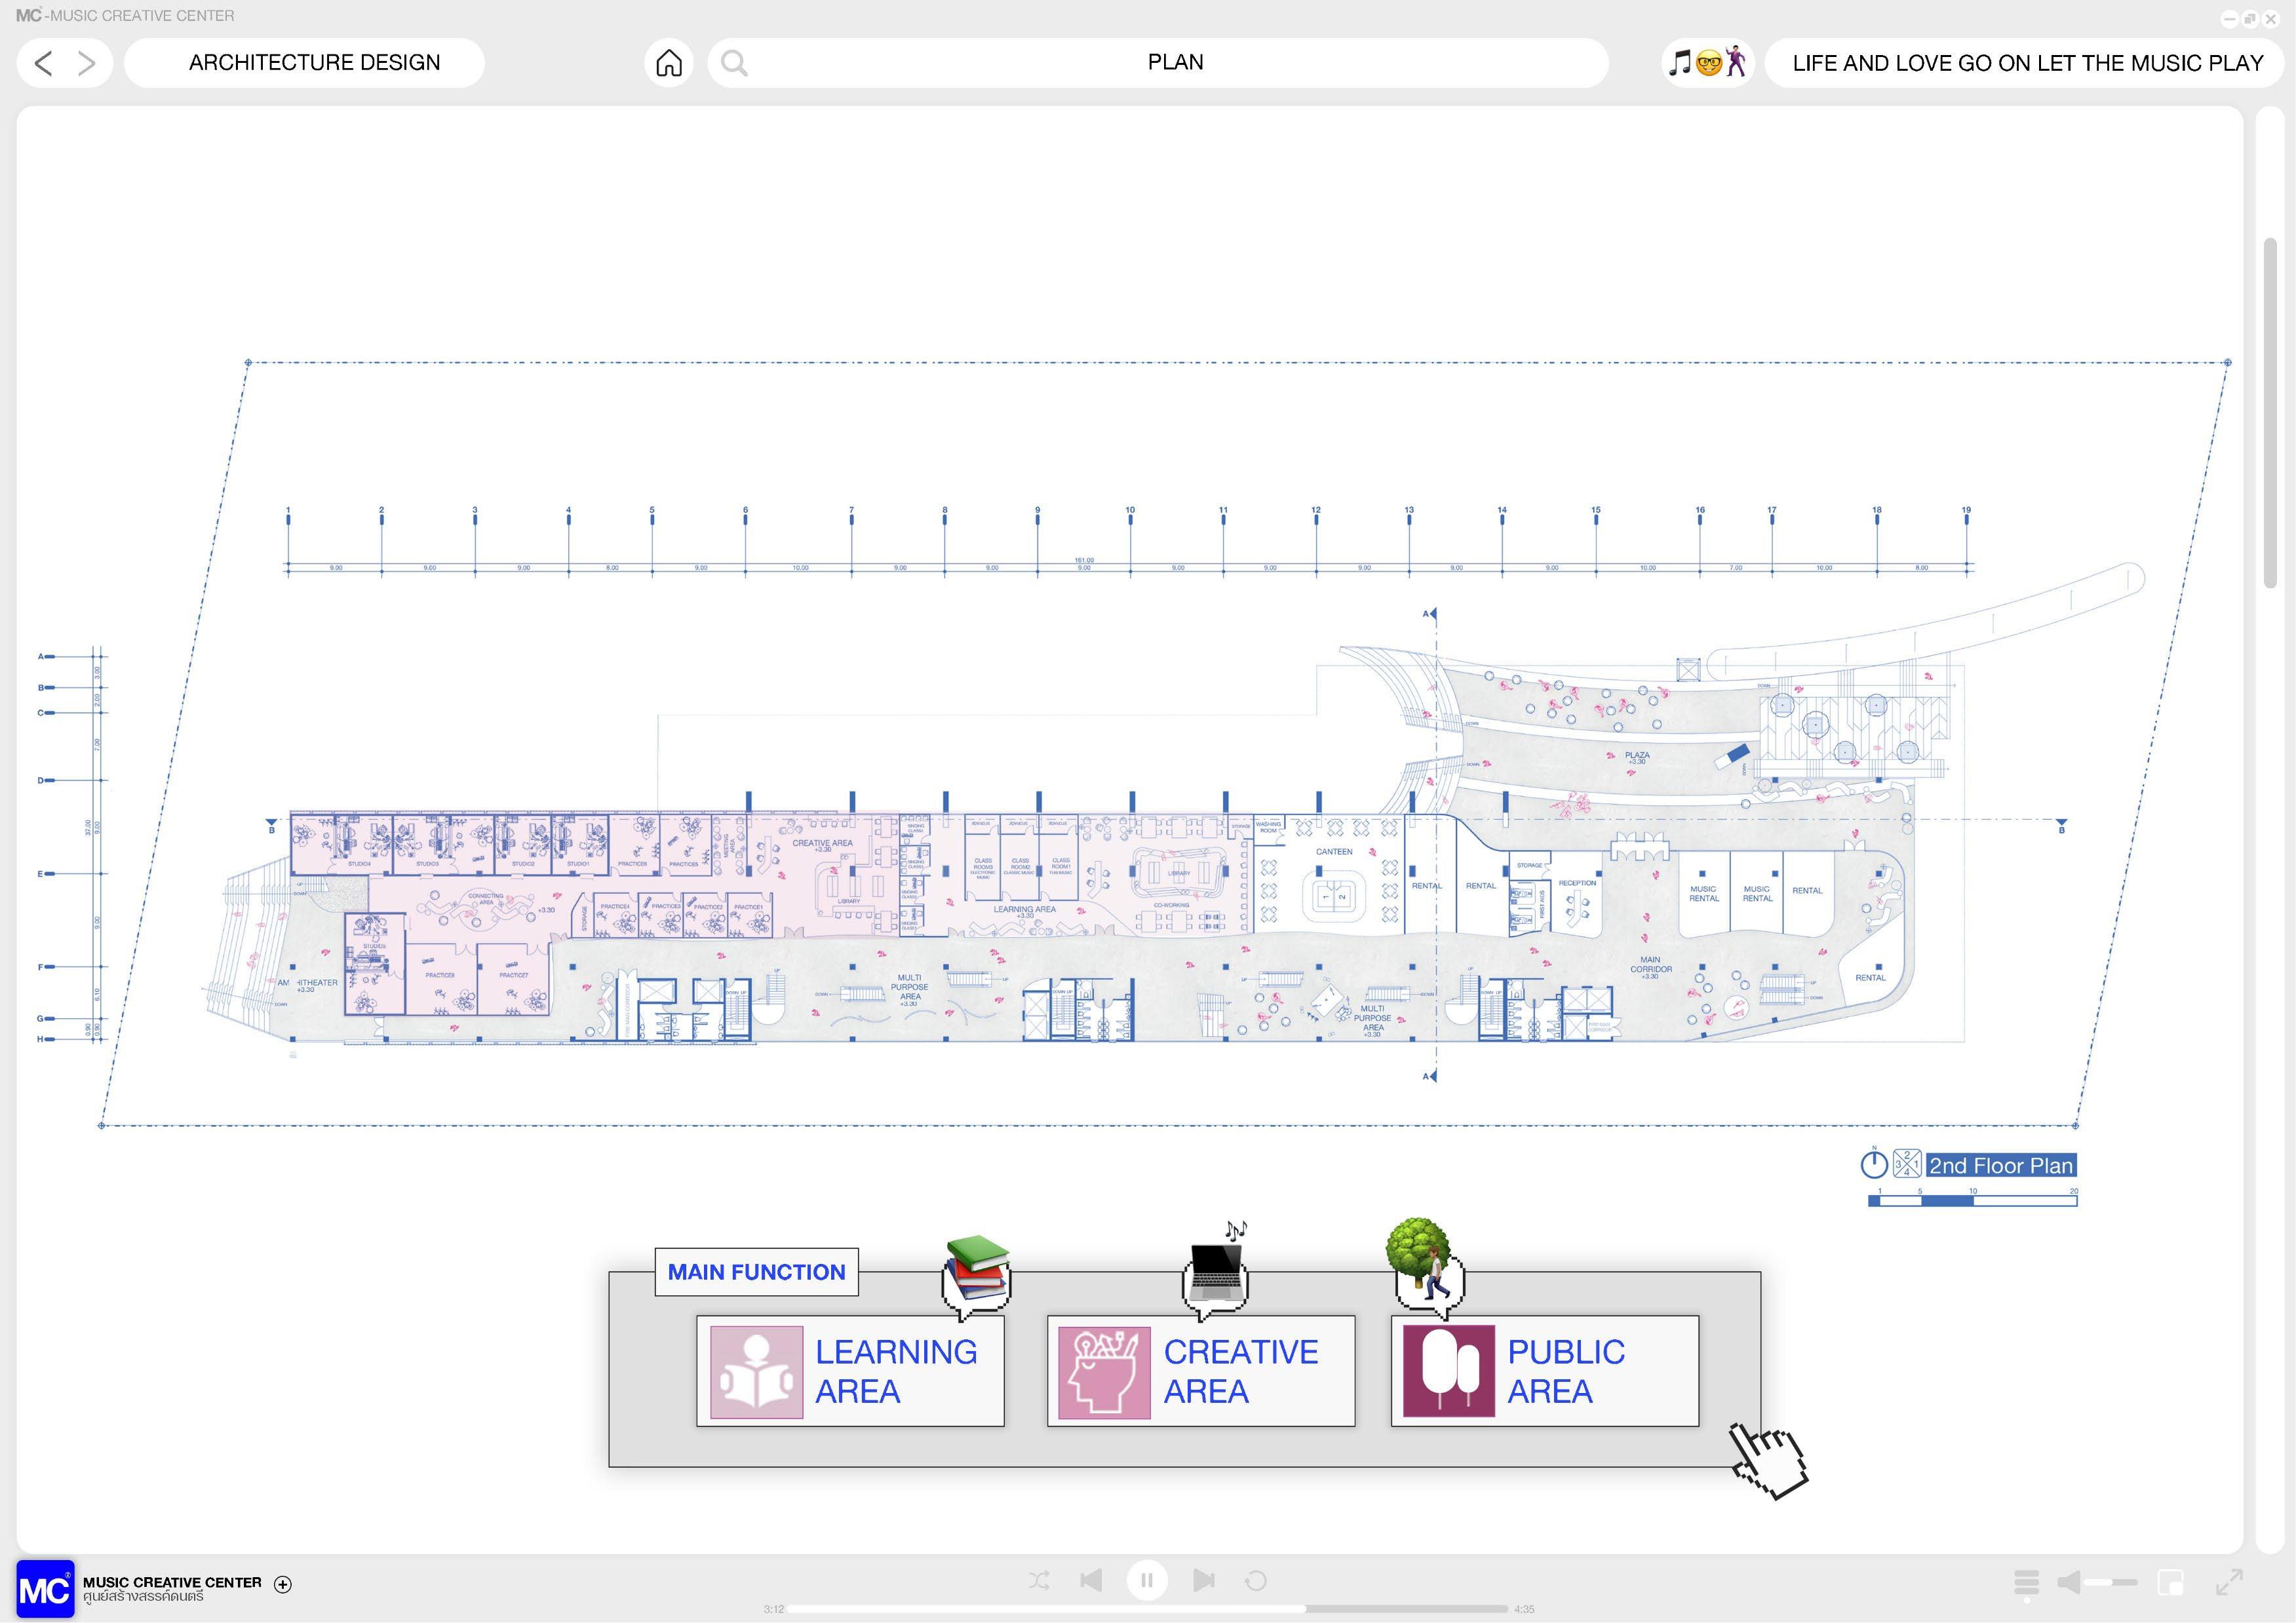The width and height of the screenshot is (2296, 1623).
Task: Select the Creative Area function
Action: 1201,1371
